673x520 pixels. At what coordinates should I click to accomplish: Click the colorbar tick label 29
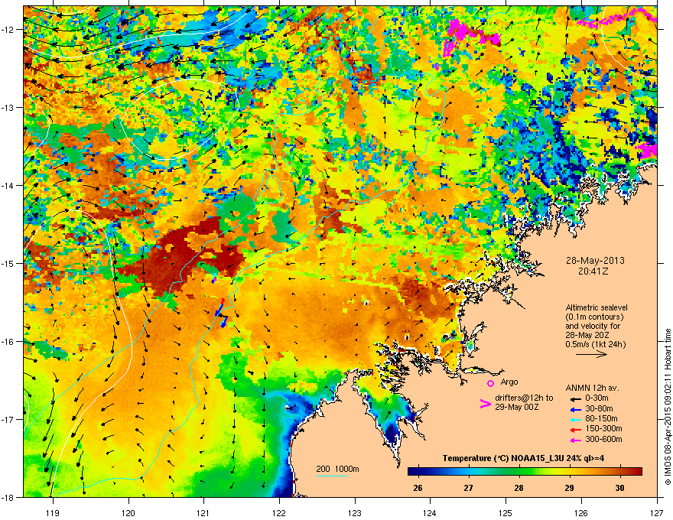[x=569, y=488]
